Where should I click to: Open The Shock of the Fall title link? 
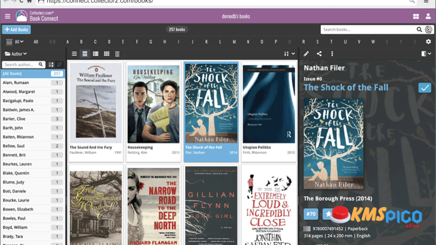tap(346, 87)
